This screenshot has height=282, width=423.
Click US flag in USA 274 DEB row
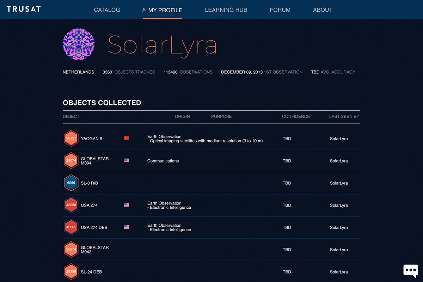pos(127,227)
